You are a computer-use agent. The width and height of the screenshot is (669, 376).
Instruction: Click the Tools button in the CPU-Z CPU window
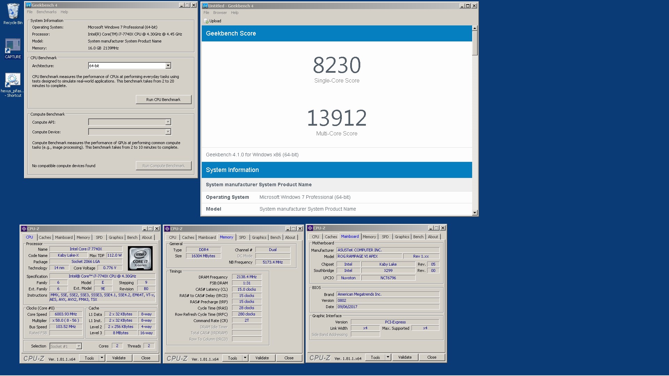89,358
